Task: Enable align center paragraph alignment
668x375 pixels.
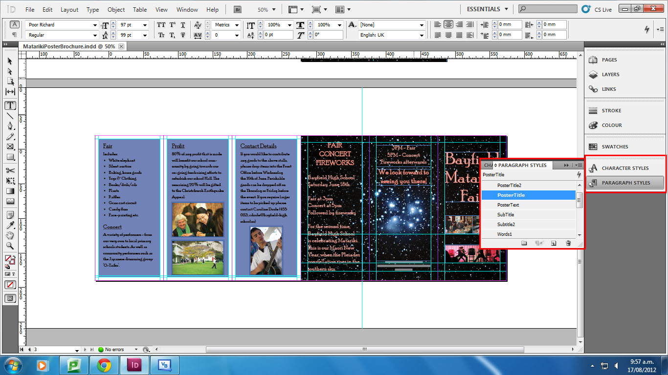Action: point(448,25)
